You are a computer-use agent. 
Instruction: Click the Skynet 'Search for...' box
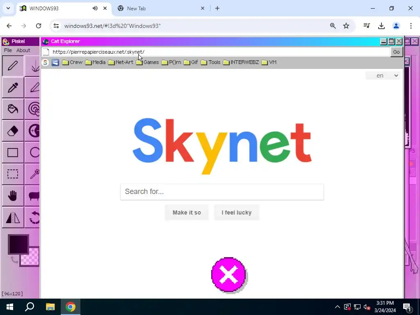click(222, 192)
